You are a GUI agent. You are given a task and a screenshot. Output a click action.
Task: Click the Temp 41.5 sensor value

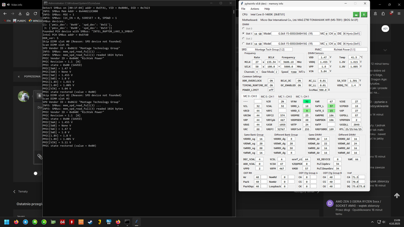coord(353,57)
